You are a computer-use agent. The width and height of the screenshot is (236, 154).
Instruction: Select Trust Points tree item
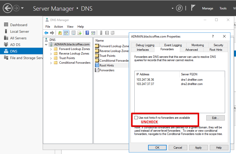point(67,58)
